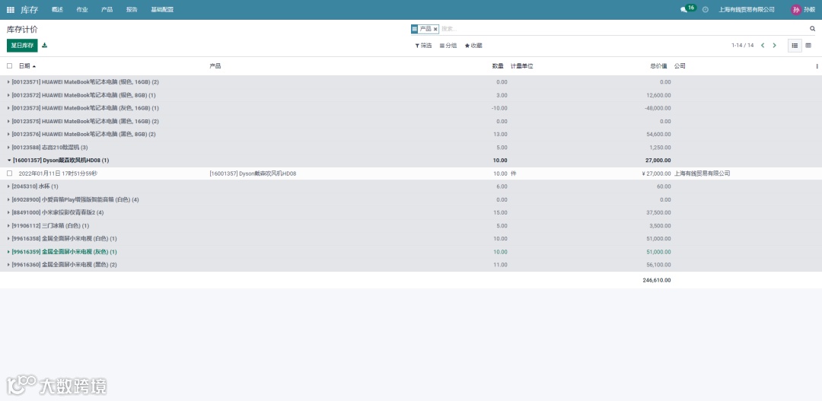
Task: Switch to list view icon
Action: (x=795, y=46)
